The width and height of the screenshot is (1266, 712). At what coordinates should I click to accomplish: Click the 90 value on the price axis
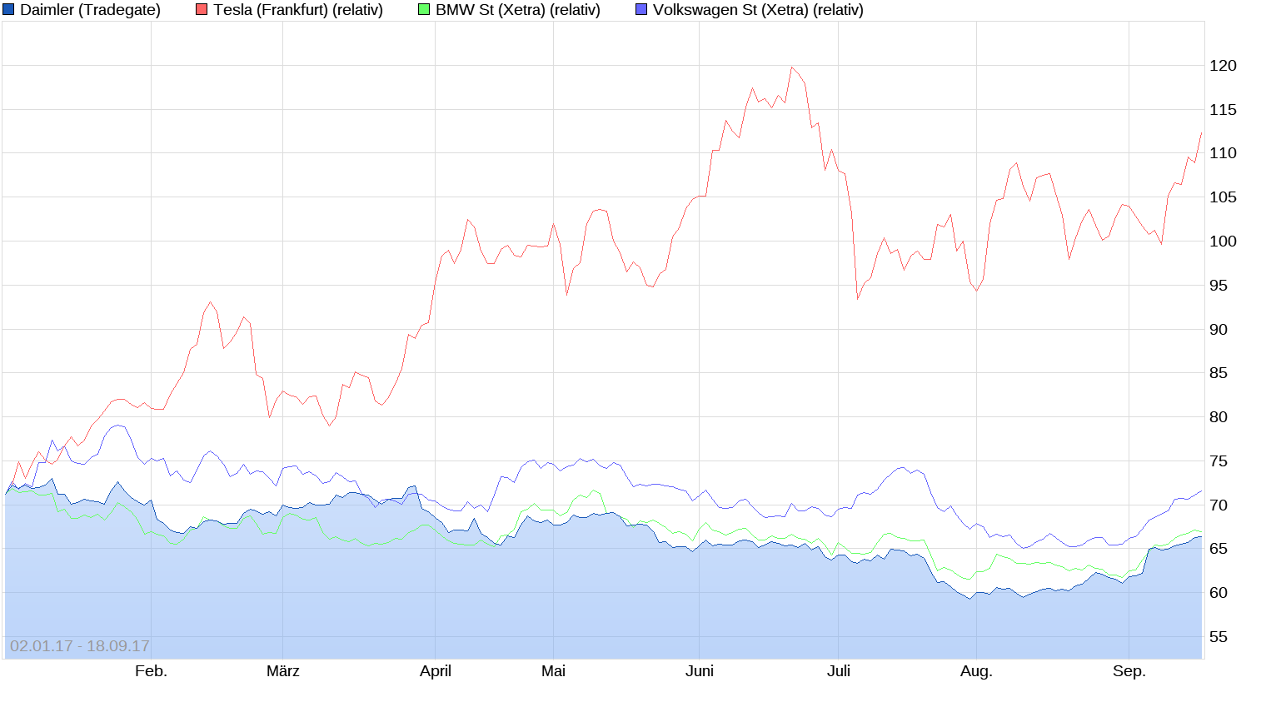1219,330
